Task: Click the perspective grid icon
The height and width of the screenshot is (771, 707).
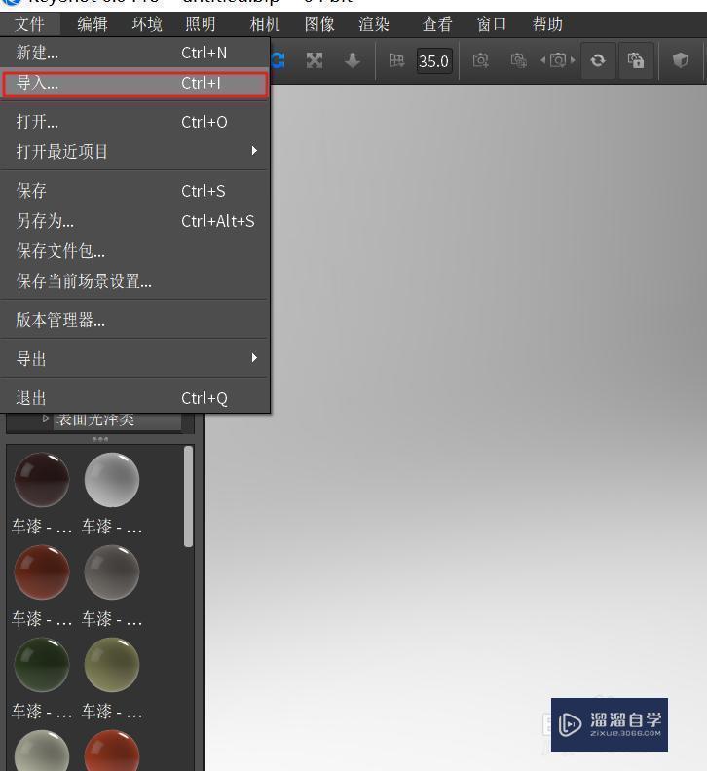Action: point(396,60)
